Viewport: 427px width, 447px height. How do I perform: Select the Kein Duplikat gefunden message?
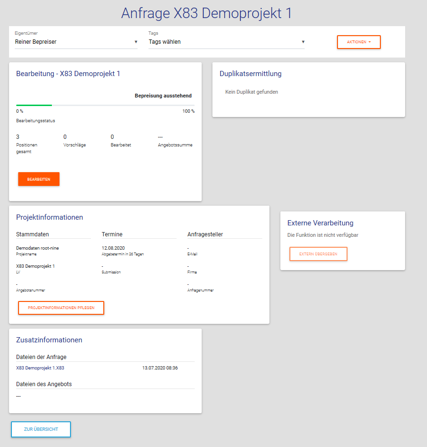coord(251,92)
